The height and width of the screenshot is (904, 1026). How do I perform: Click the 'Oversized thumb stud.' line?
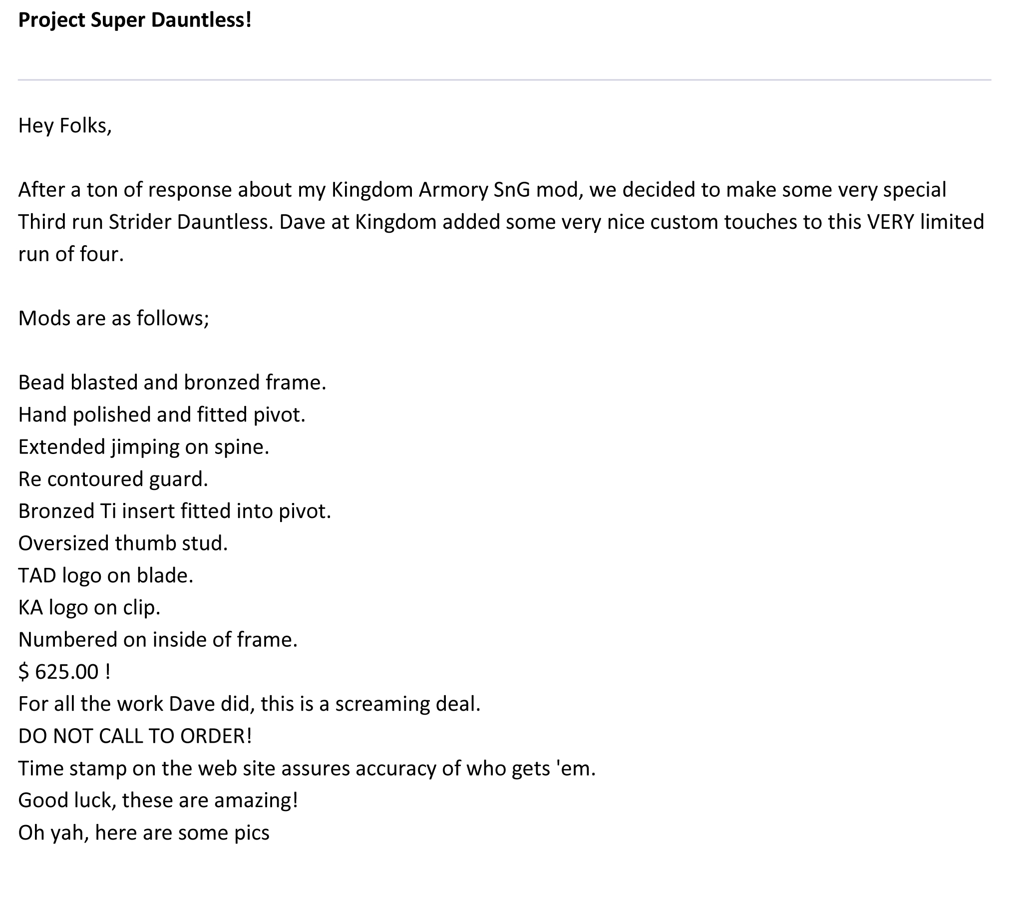pyautogui.click(x=123, y=543)
